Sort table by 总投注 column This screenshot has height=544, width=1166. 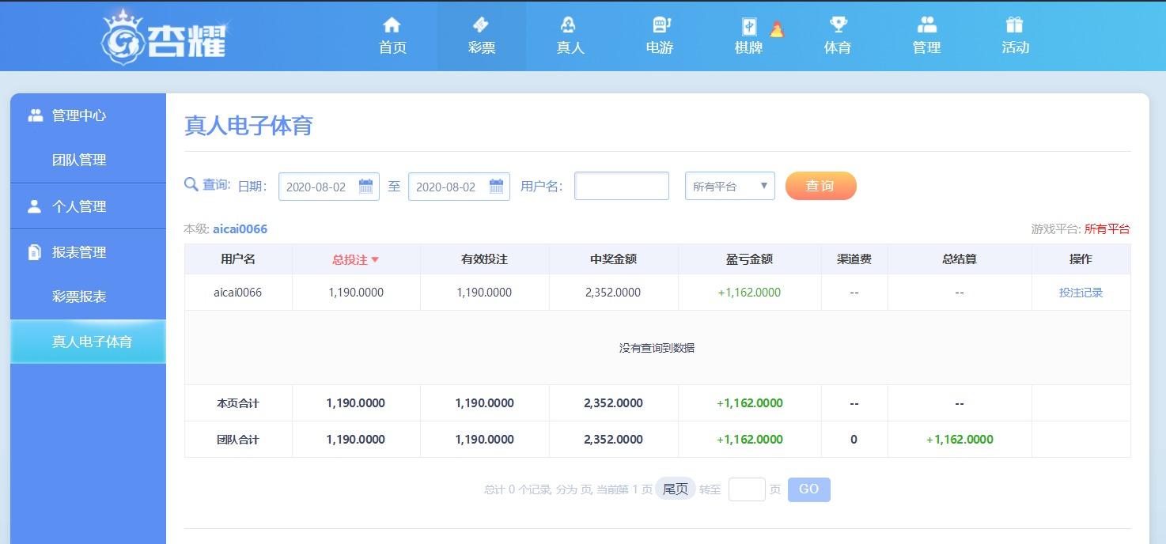(x=355, y=259)
